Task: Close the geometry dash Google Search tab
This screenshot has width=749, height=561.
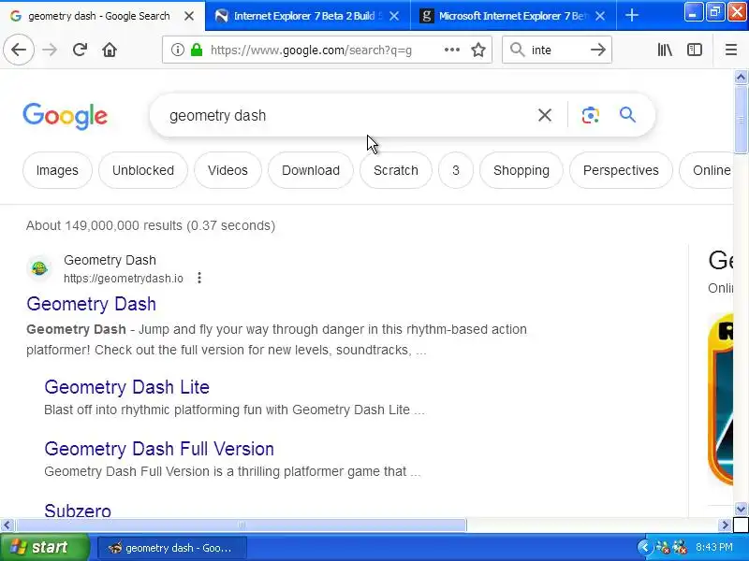Action: coord(189,16)
